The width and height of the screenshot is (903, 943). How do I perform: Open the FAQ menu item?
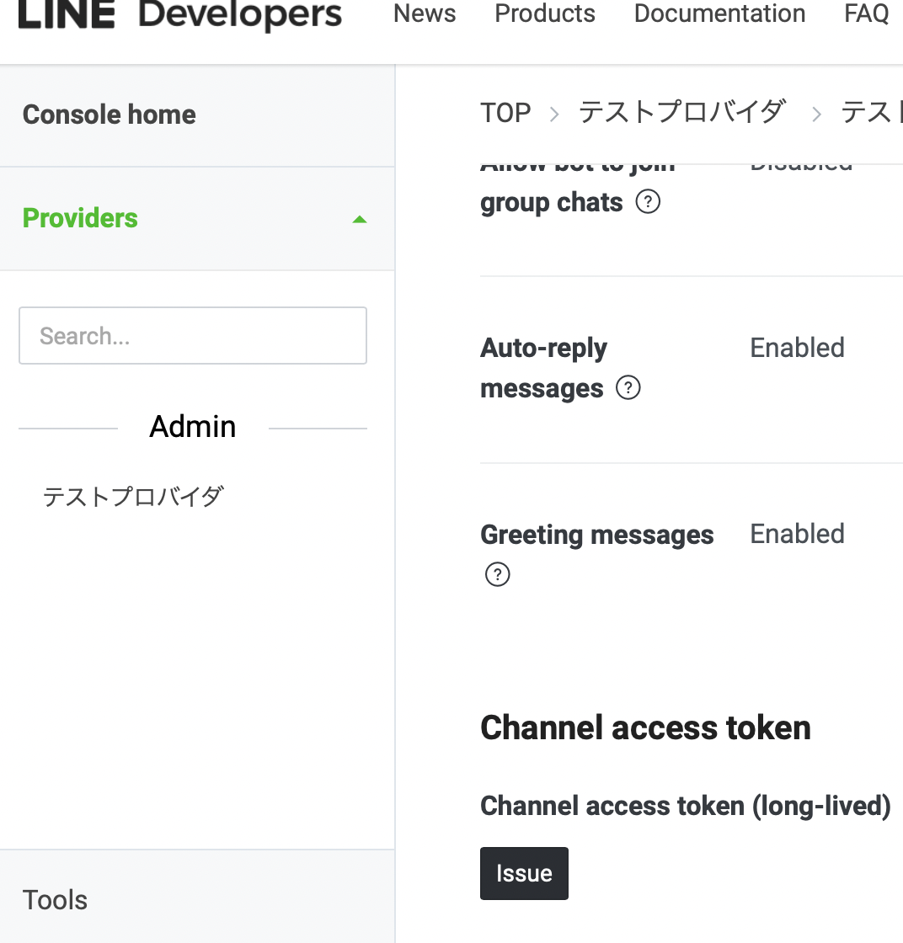click(866, 13)
